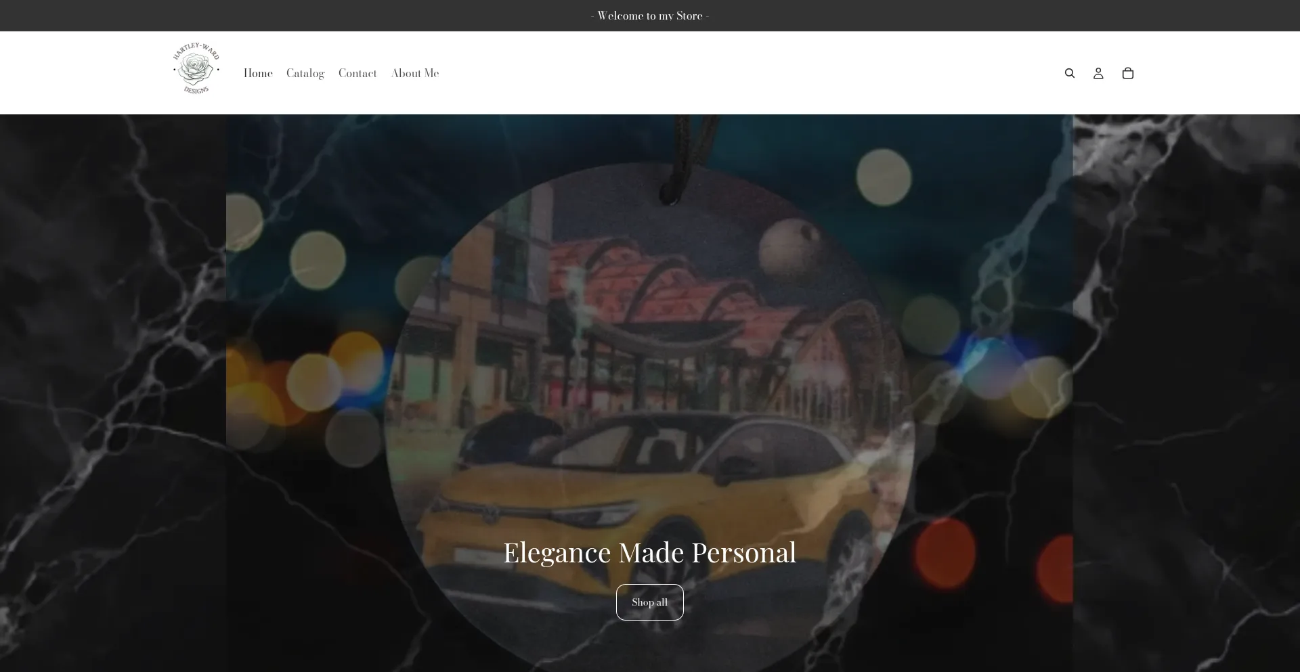Click the 'Welcome to my Store' announcement text

tap(650, 16)
